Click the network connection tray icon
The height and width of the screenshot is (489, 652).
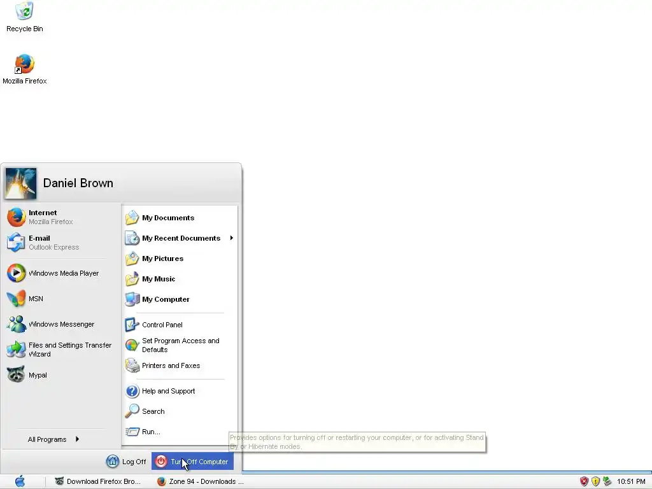pos(607,481)
